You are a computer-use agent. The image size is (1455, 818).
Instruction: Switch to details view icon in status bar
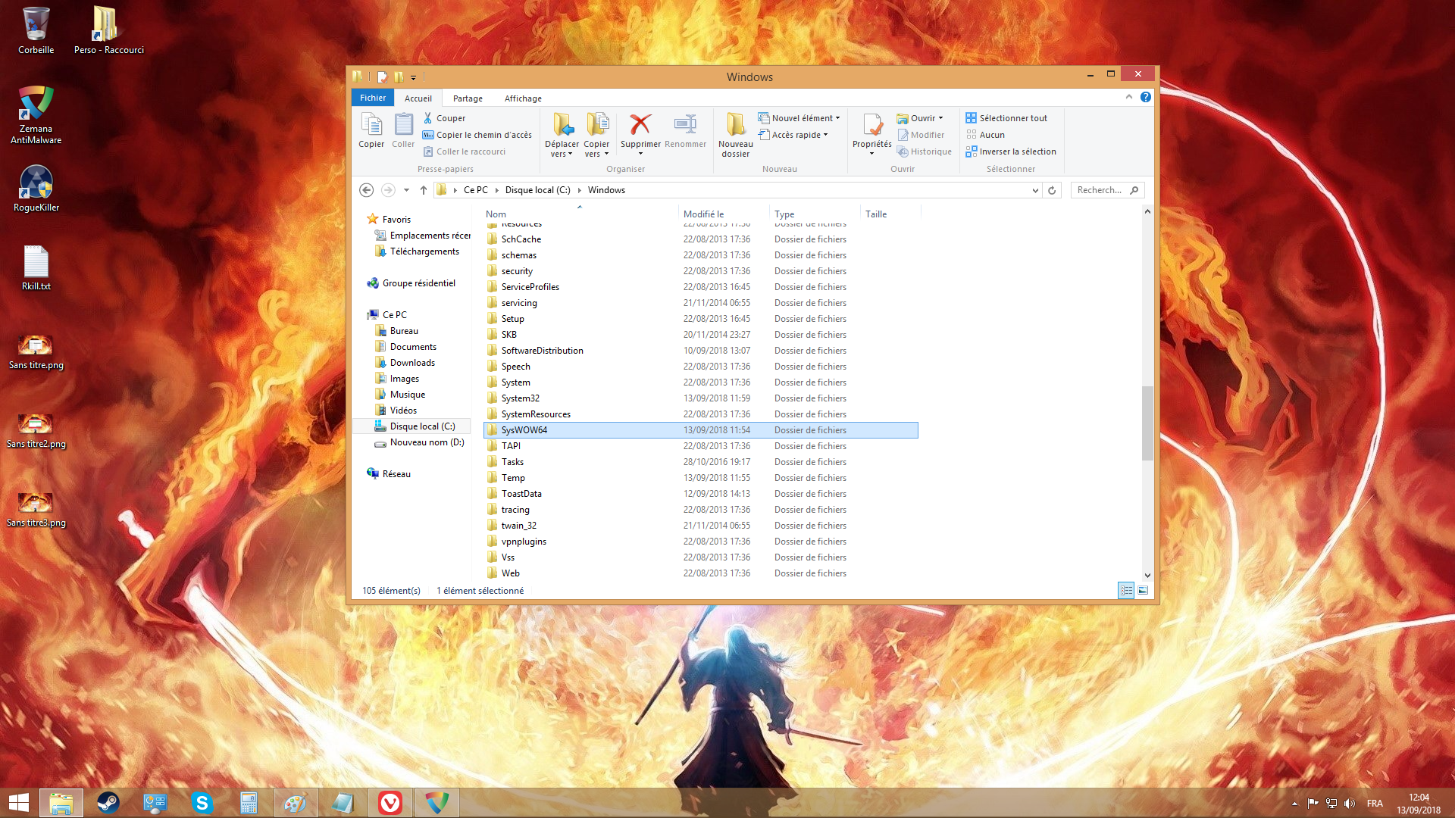coord(1126,591)
